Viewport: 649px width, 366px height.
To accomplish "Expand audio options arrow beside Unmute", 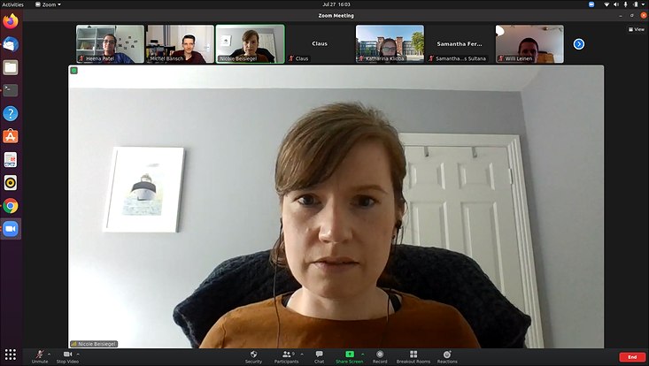I will [50, 354].
